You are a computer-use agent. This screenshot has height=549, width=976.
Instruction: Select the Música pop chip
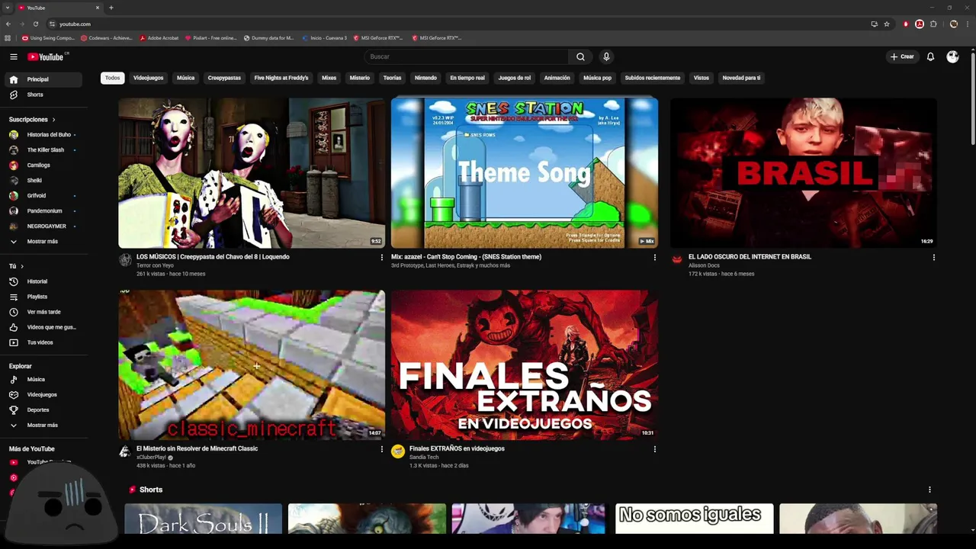597,78
